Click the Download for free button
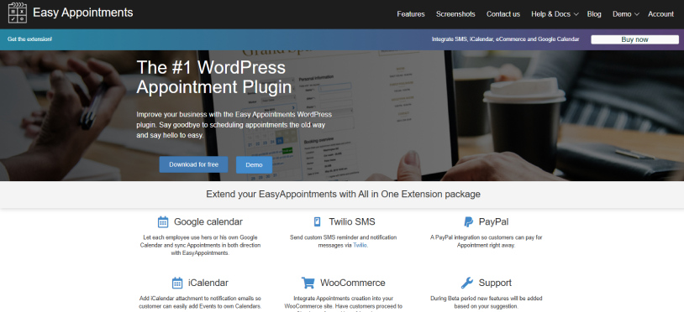684x312 pixels. (x=193, y=164)
